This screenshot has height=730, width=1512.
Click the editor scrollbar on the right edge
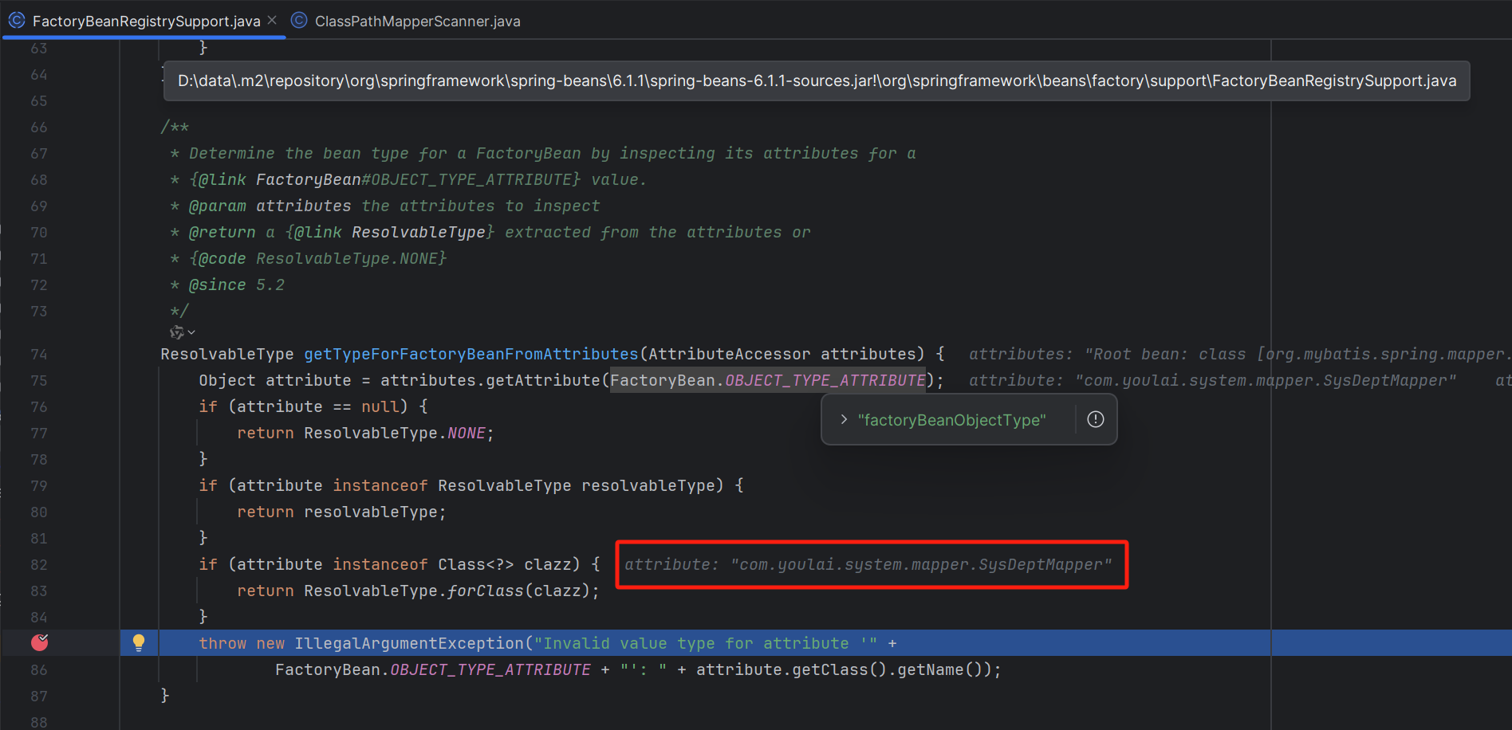pyautogui.click(x=1506, y=359)
